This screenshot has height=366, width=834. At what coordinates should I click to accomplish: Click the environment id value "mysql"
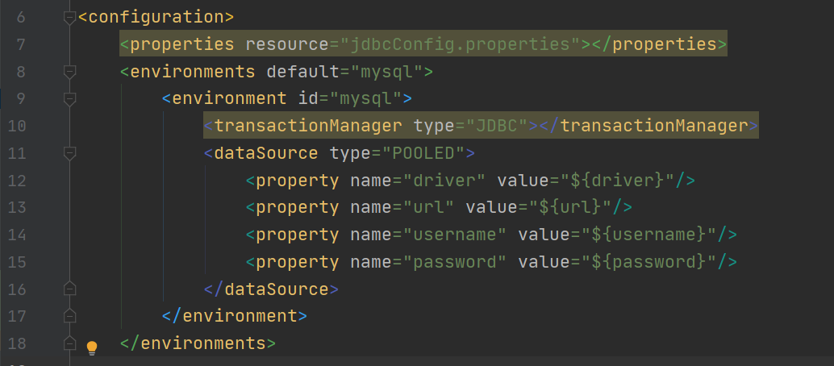(365, 99)
